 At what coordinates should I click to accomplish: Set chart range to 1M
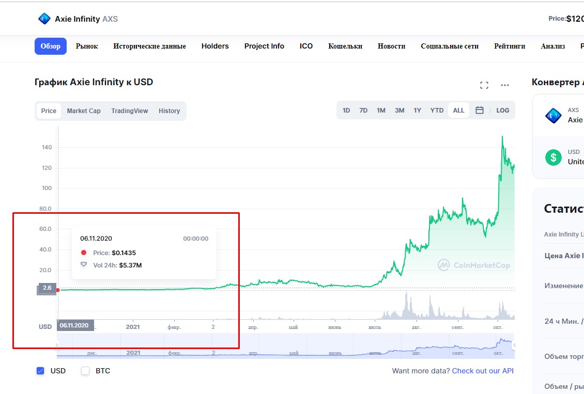[x=381, y=110]
